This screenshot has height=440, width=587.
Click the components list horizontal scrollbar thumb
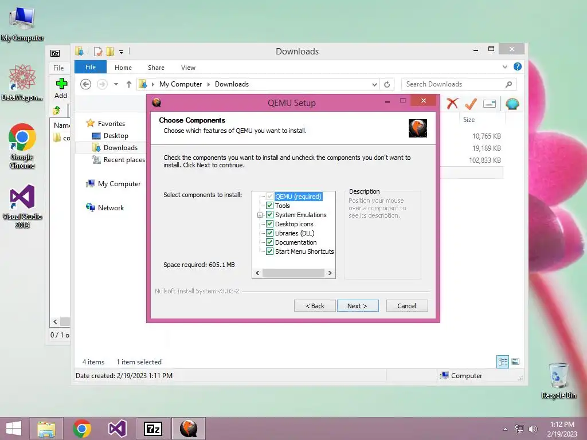pos(293,273)
